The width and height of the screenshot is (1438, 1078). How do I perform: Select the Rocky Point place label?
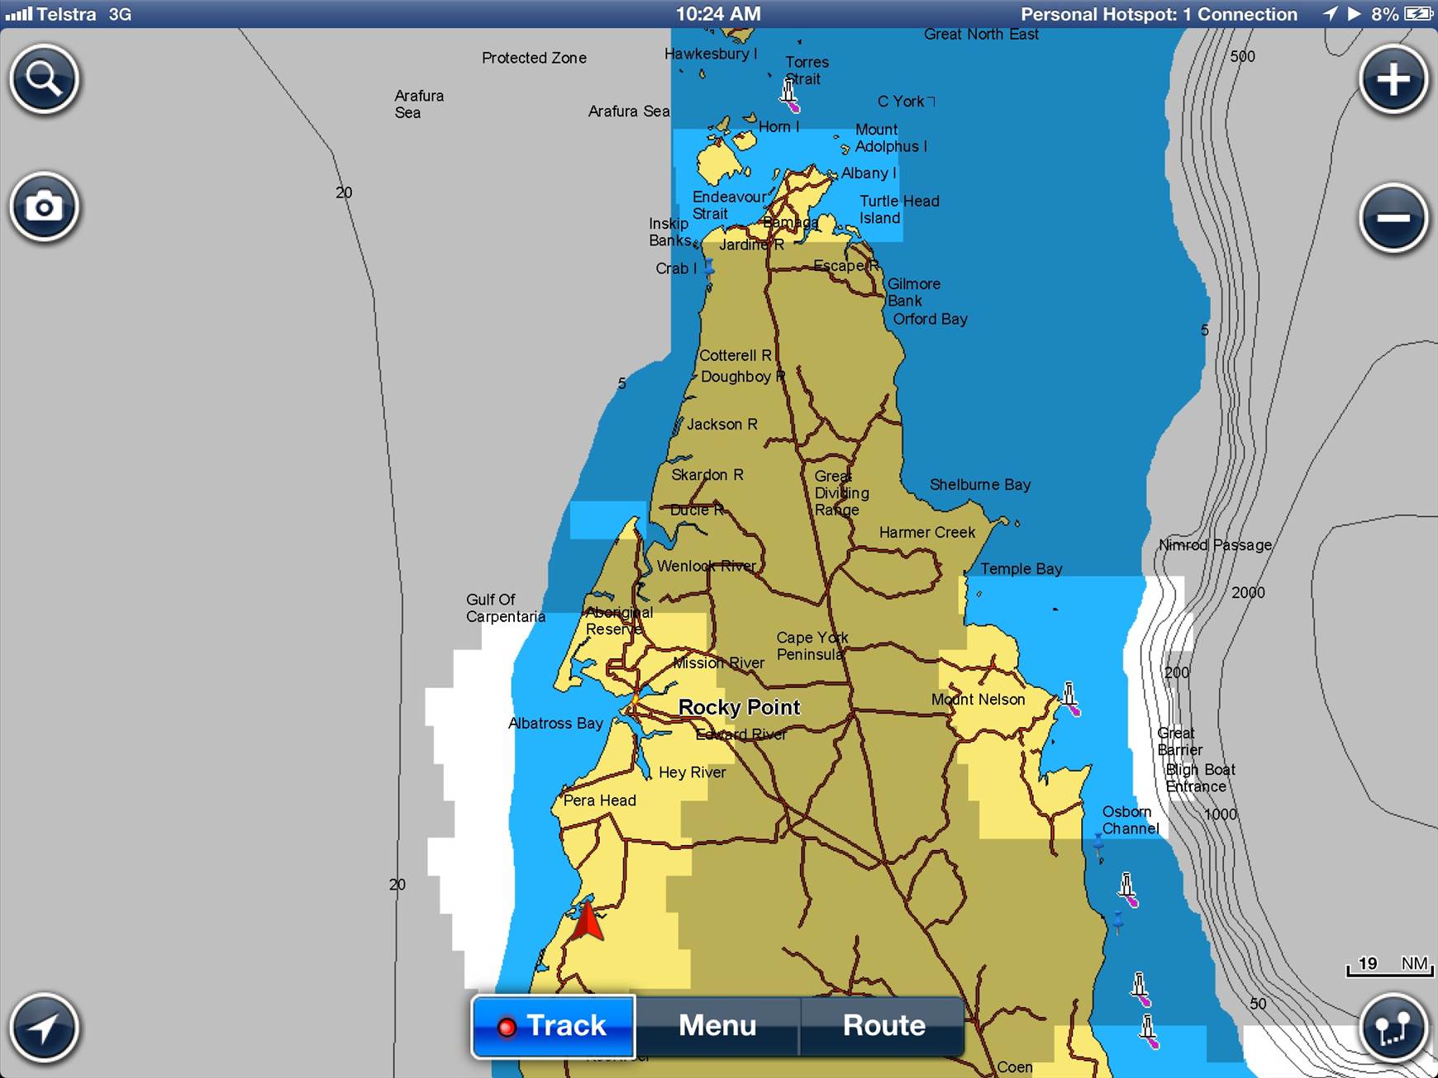pyautogui.click(x=739, y=707)
